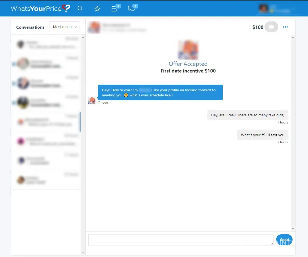Screen dimensions: 308x257
Task: Expand the Most recent sort dropdown
Action: 65,27
